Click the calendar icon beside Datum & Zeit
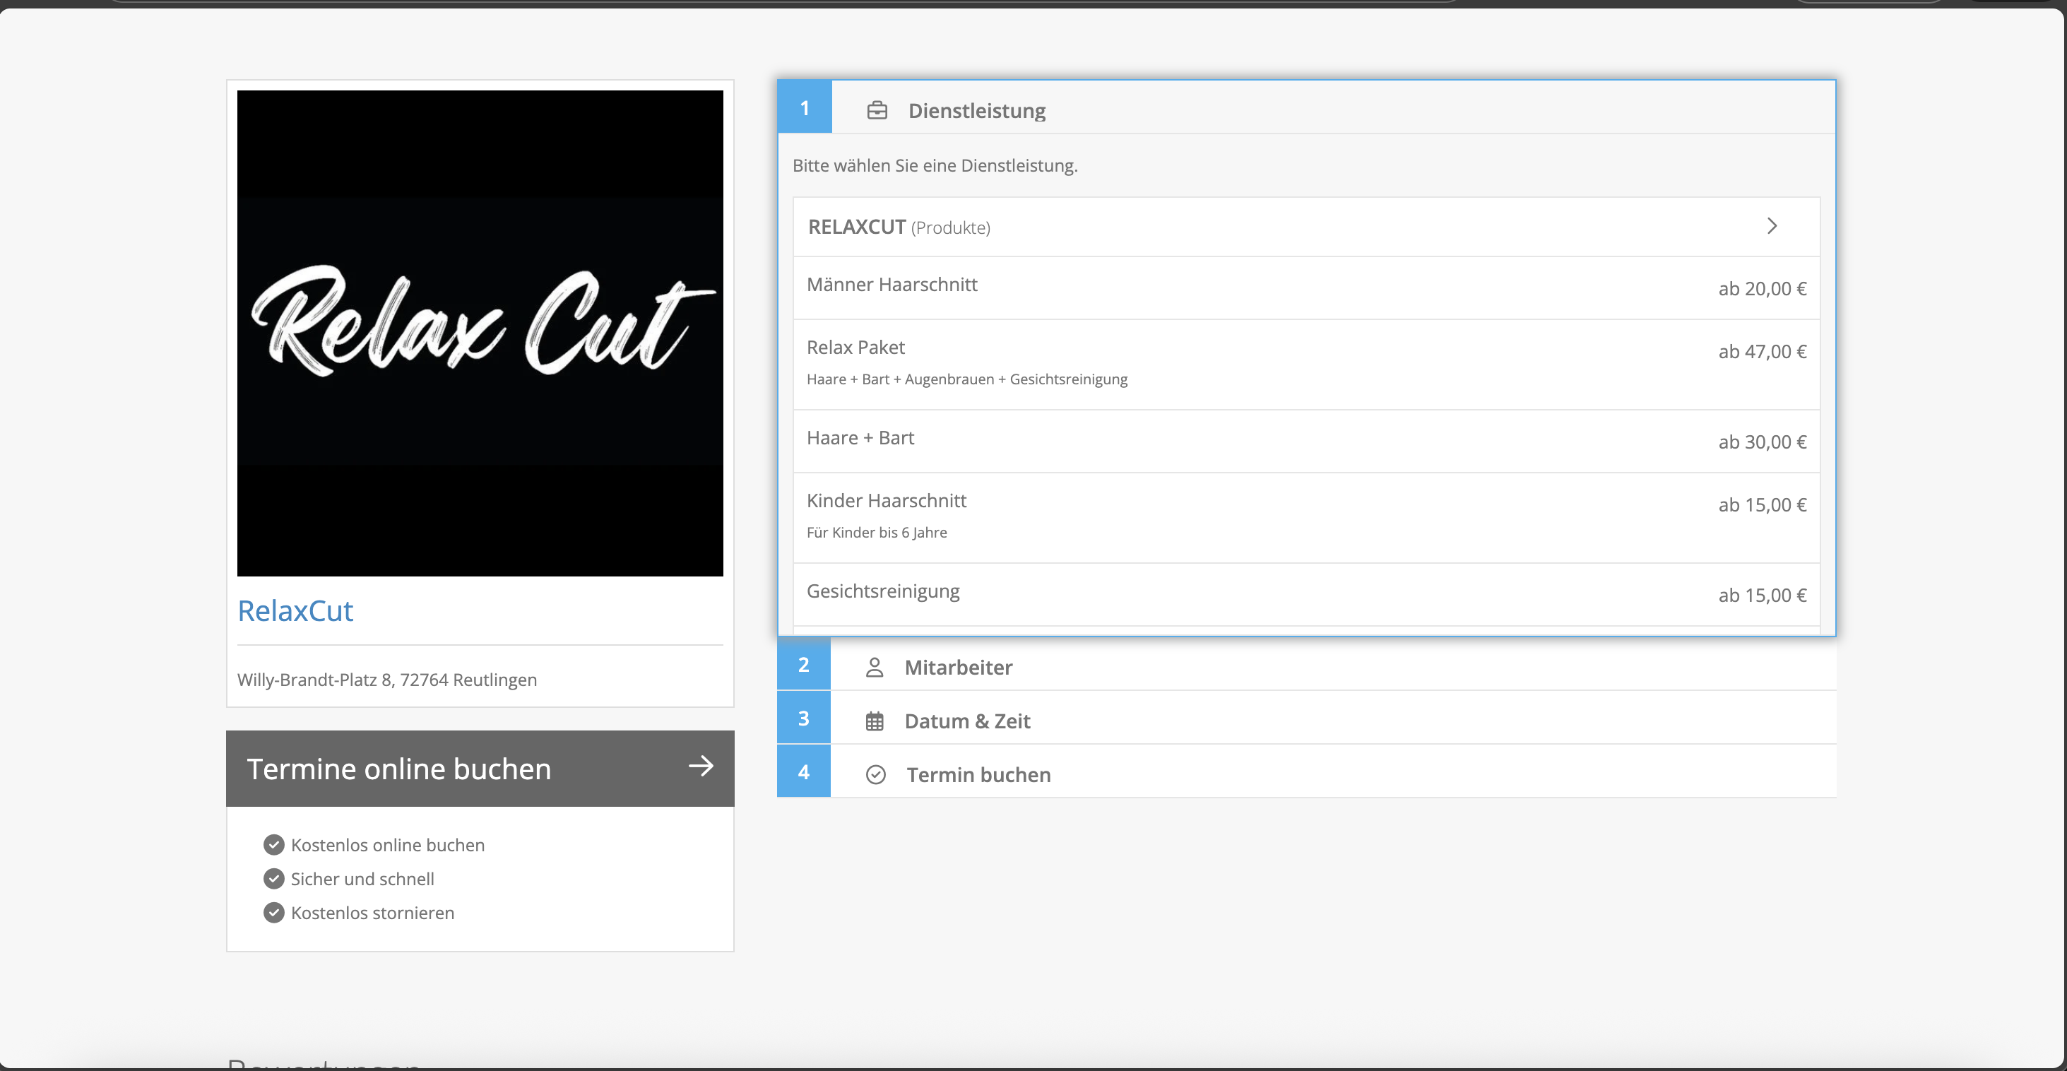2067x1071 pixels. 875,721
